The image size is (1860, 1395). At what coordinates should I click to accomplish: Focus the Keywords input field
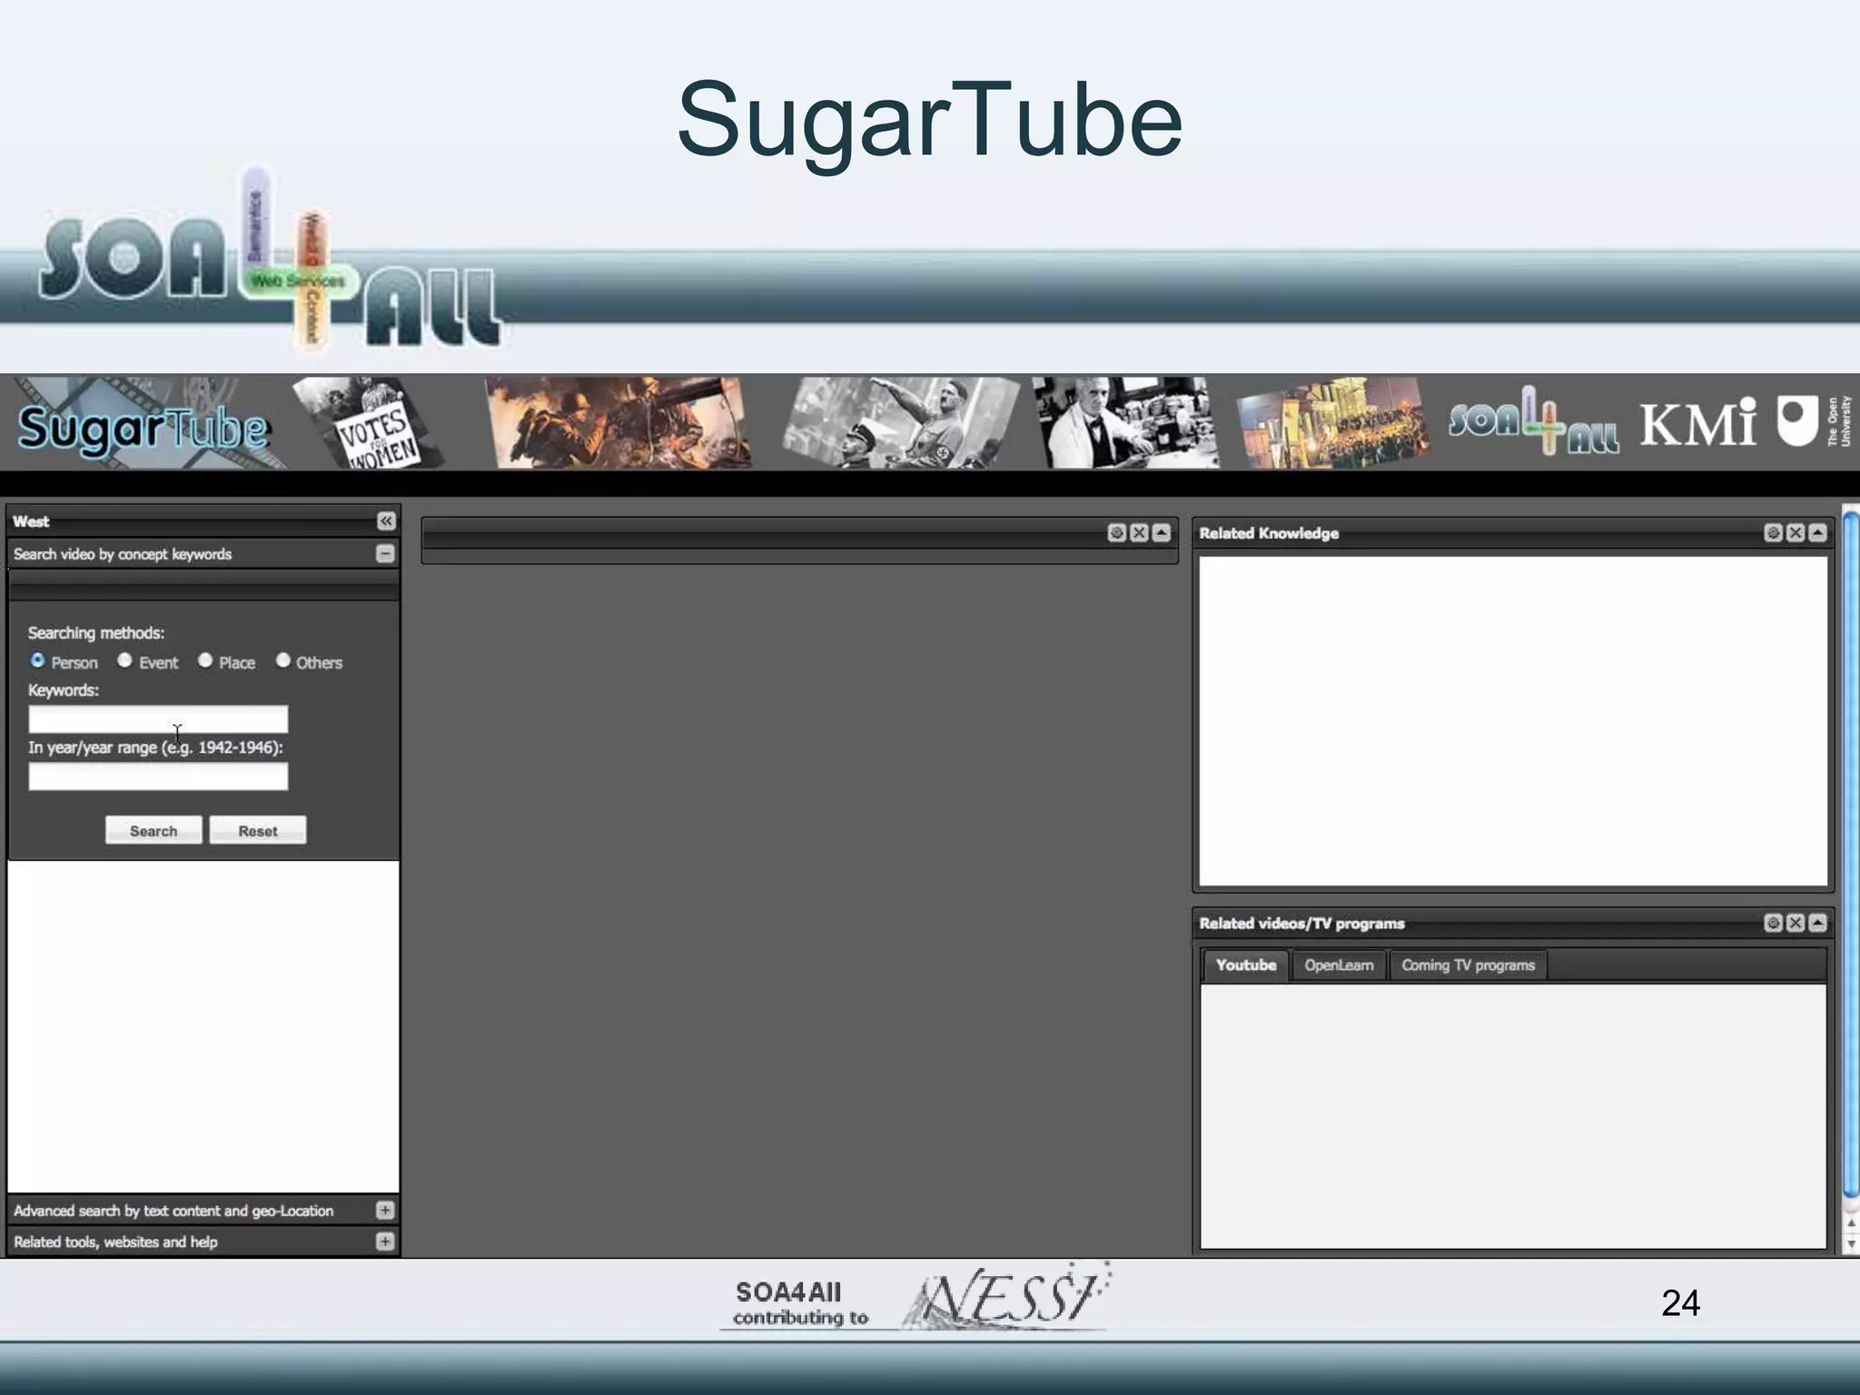(158, 719)
